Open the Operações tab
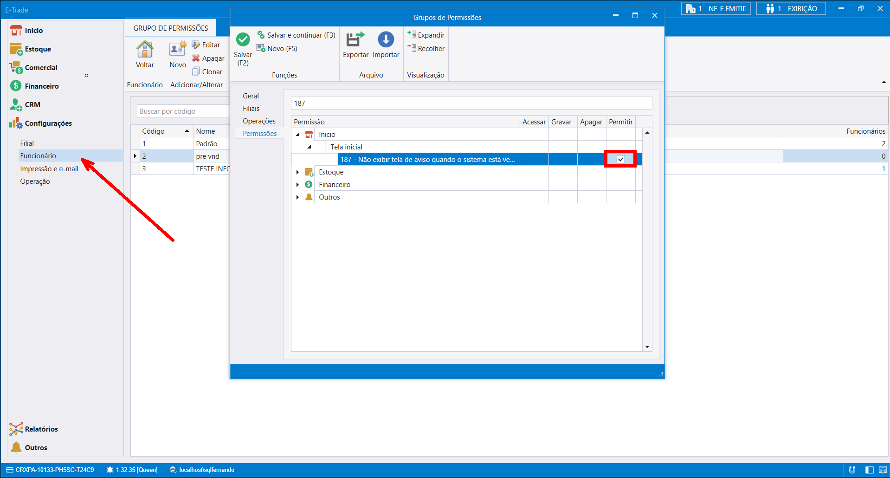890x478 pixels. click(x=259, y=121)
